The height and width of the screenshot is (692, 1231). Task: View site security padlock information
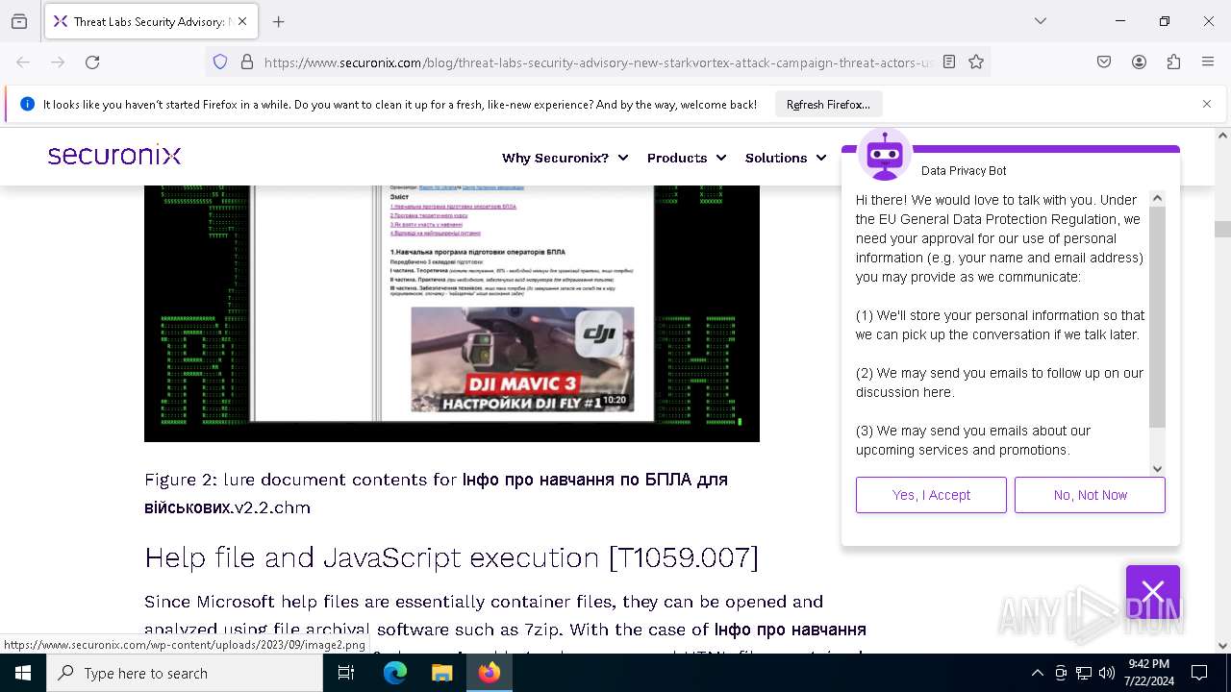pyautogui.click(x=247, y=62)
